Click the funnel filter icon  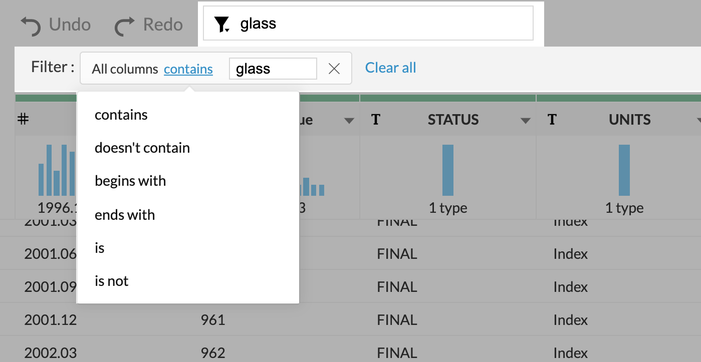point(221,24)
